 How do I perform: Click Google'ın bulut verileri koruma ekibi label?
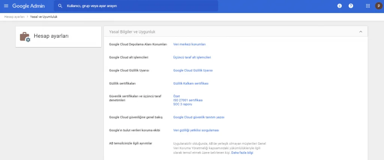click(x=135, y=130)
